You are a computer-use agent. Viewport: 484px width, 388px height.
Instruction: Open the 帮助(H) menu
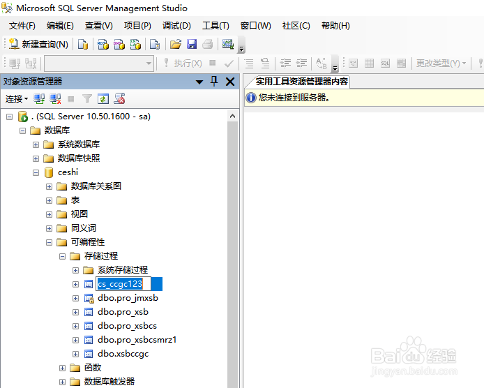click(x=335, y=26)
